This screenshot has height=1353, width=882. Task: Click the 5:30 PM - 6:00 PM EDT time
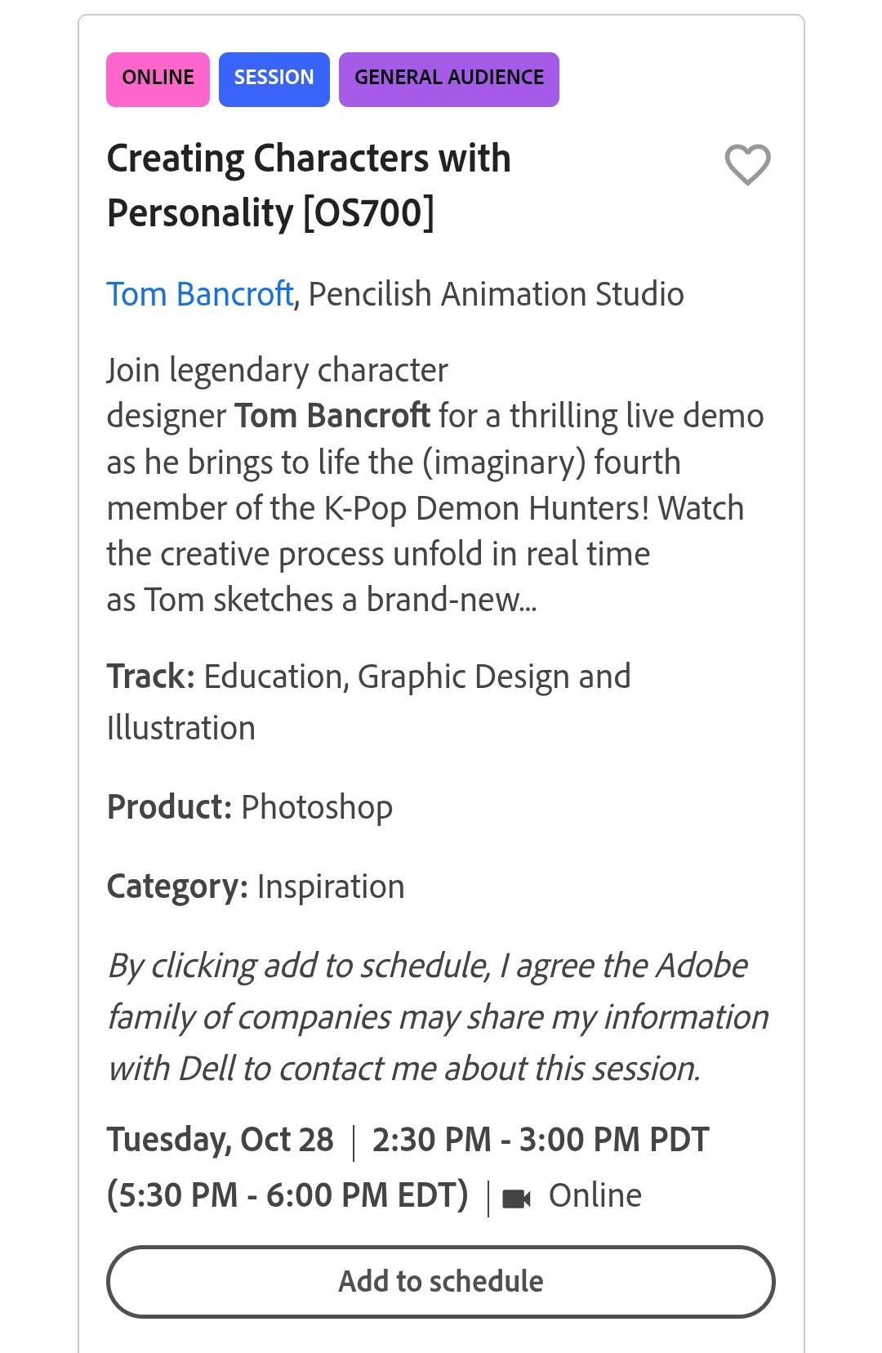tap(287, 1194)
